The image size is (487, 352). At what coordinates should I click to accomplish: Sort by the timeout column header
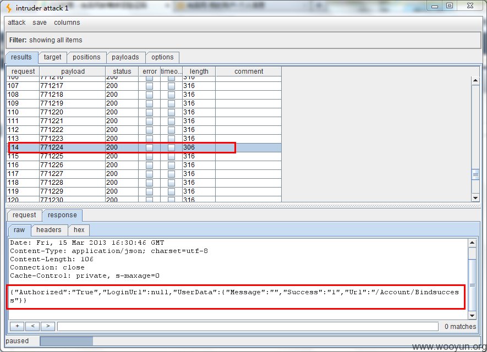(x=172, y=71)
